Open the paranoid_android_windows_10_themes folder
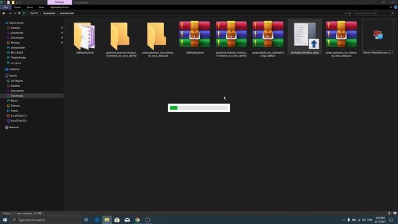 click(x=121, y=39)
